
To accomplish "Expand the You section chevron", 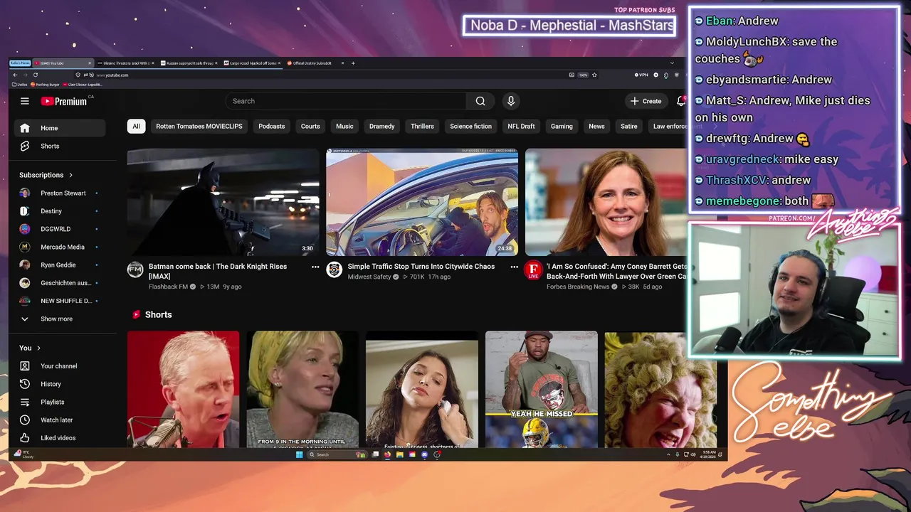I will click(x=38, y=348).
